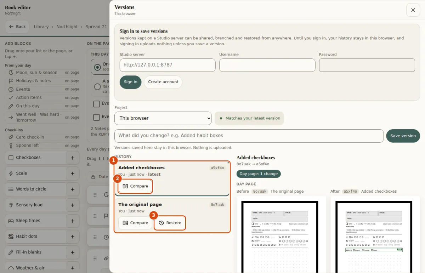The image size is (425, 273).
Task: Tick the lower 'Eve…' checkbox in On the Page
Action: click(x=96, y=117)
